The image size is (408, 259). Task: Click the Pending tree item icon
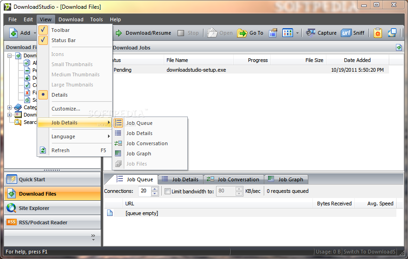[x=27, y=70]
